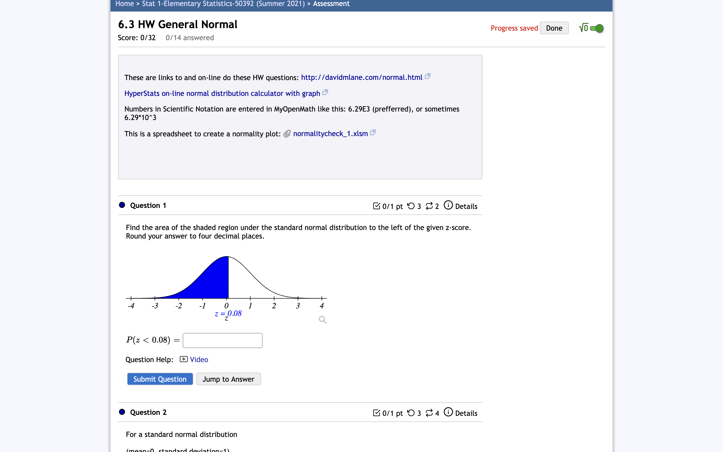Screen dimensions: 723x452
Task: Click the Submit Question button
Action: [x=160, y=379]
